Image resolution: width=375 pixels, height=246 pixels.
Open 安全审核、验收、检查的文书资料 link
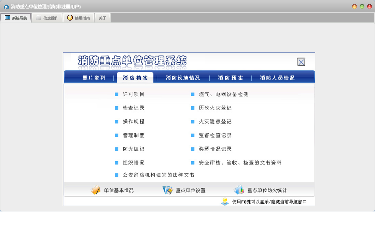[240, 163]
